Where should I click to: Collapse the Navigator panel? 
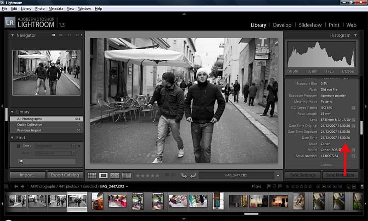12,35
